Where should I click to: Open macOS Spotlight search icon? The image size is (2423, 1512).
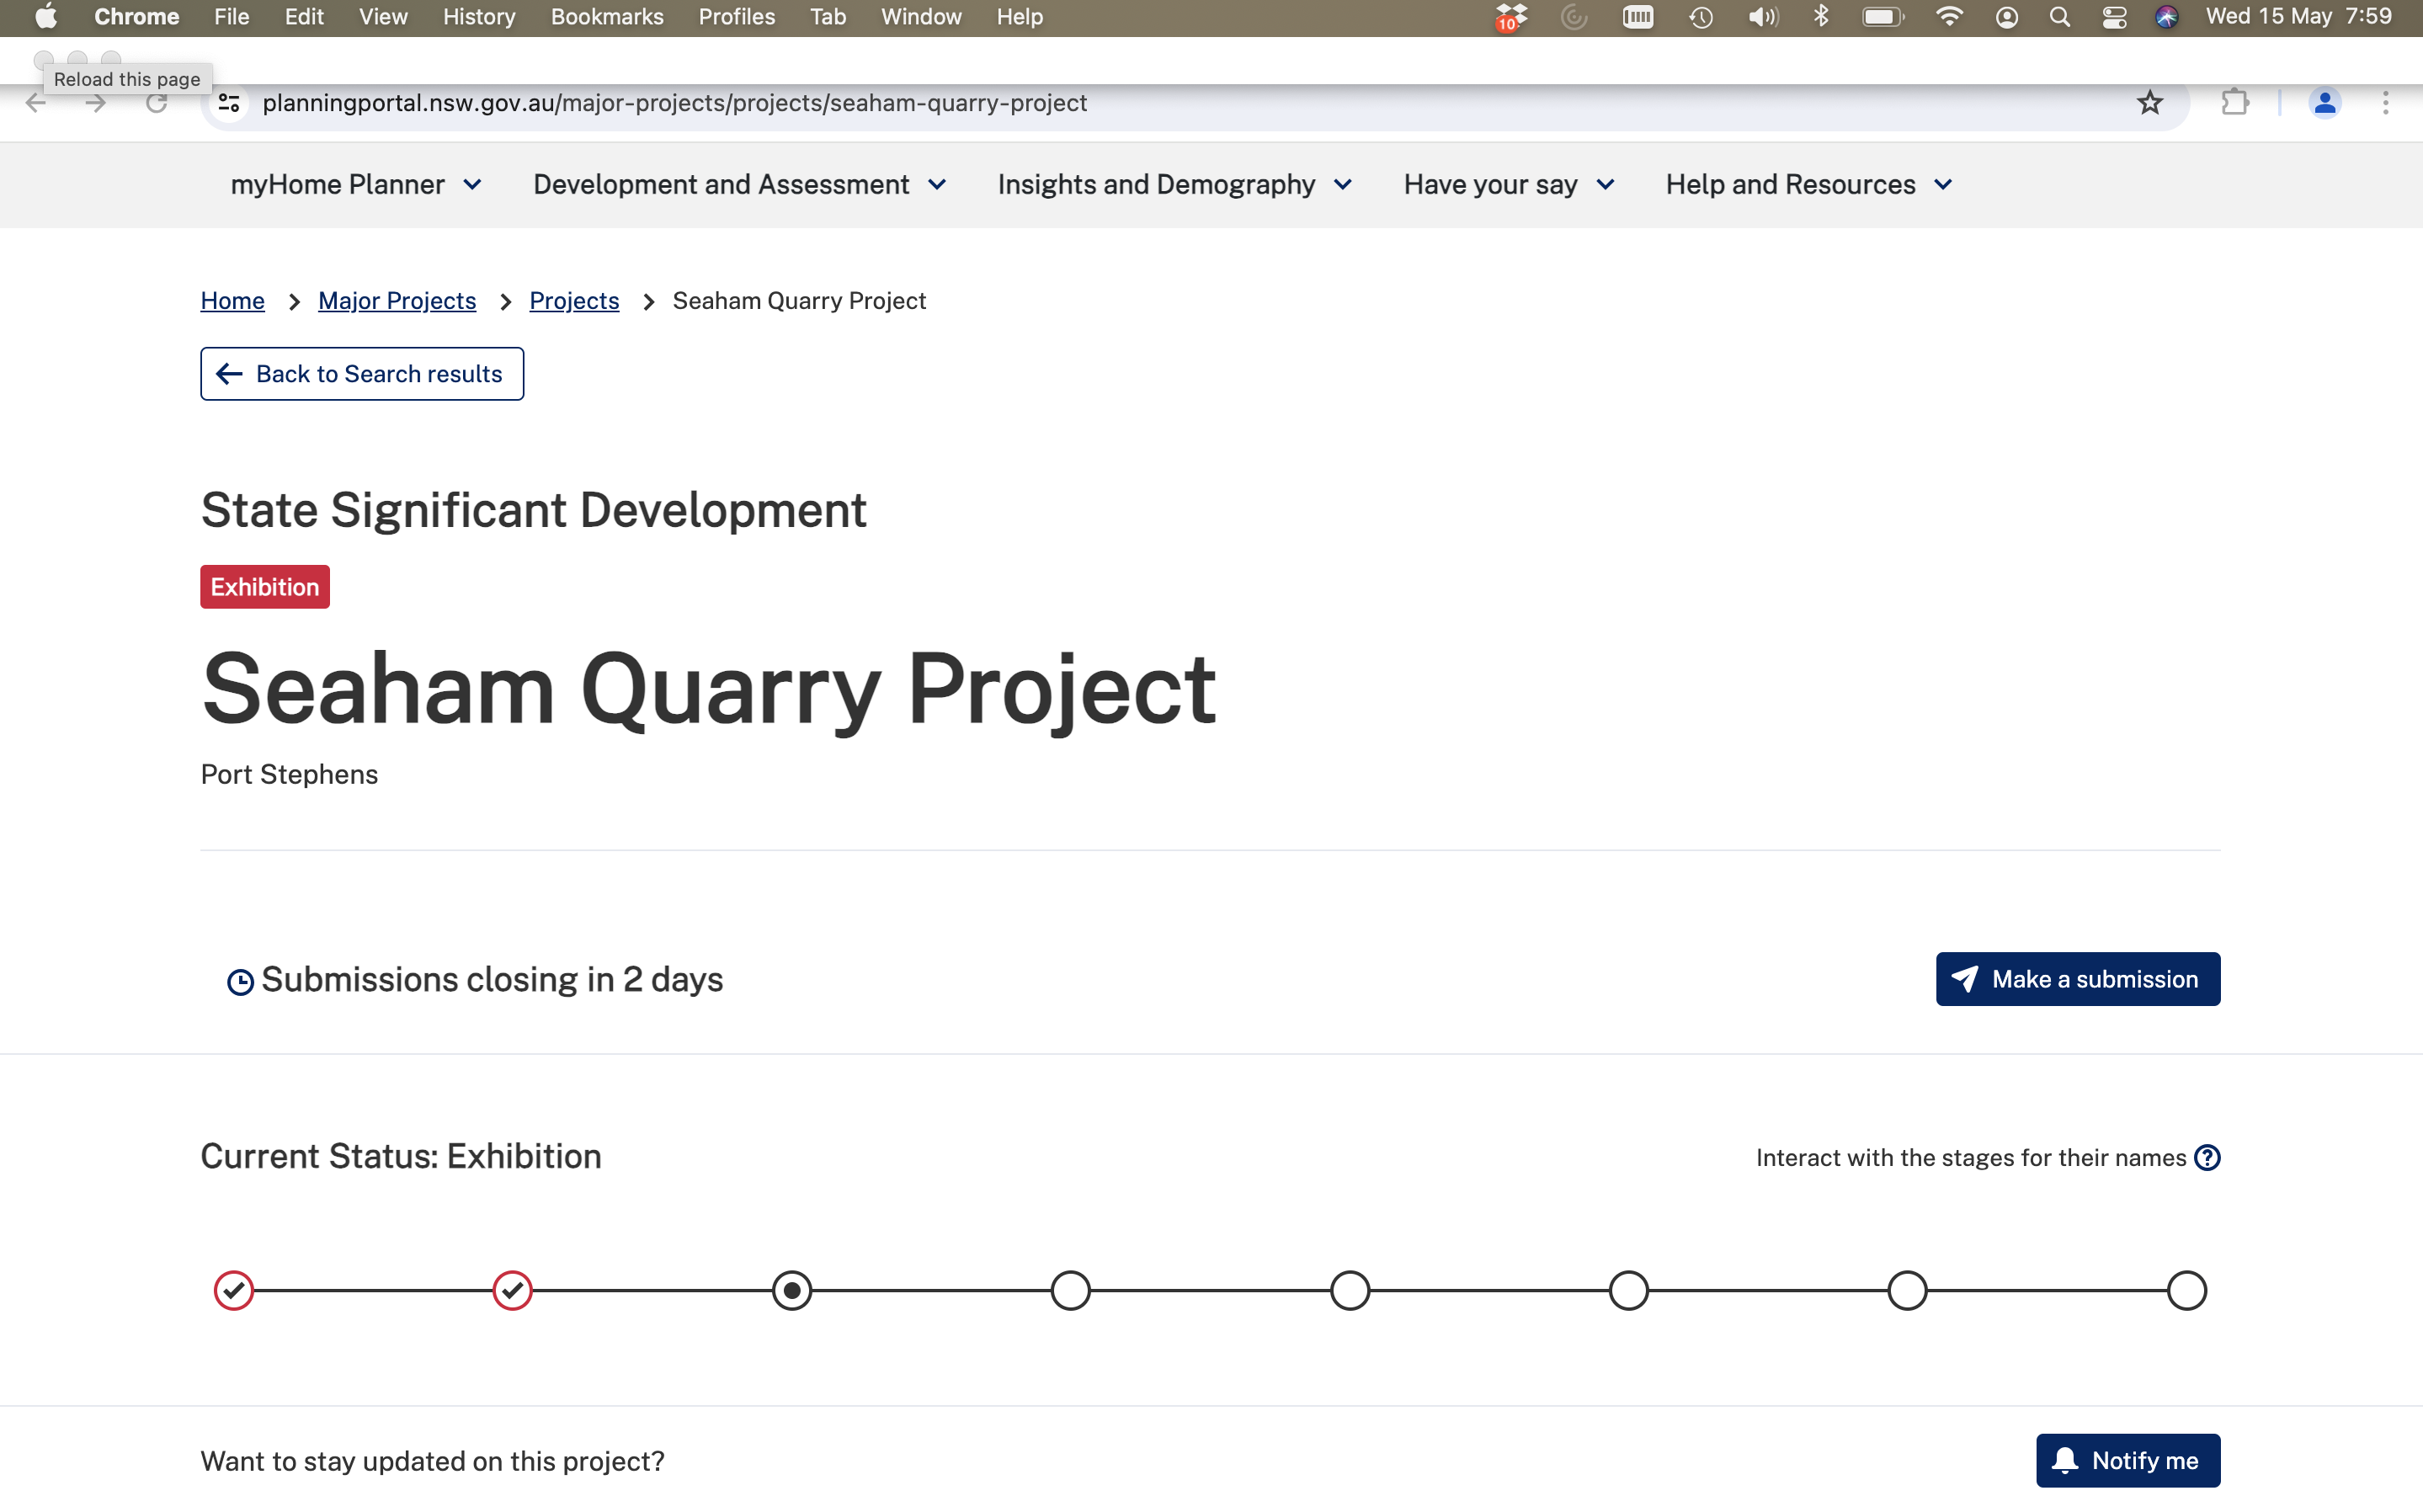click(x=2059, y=17)
